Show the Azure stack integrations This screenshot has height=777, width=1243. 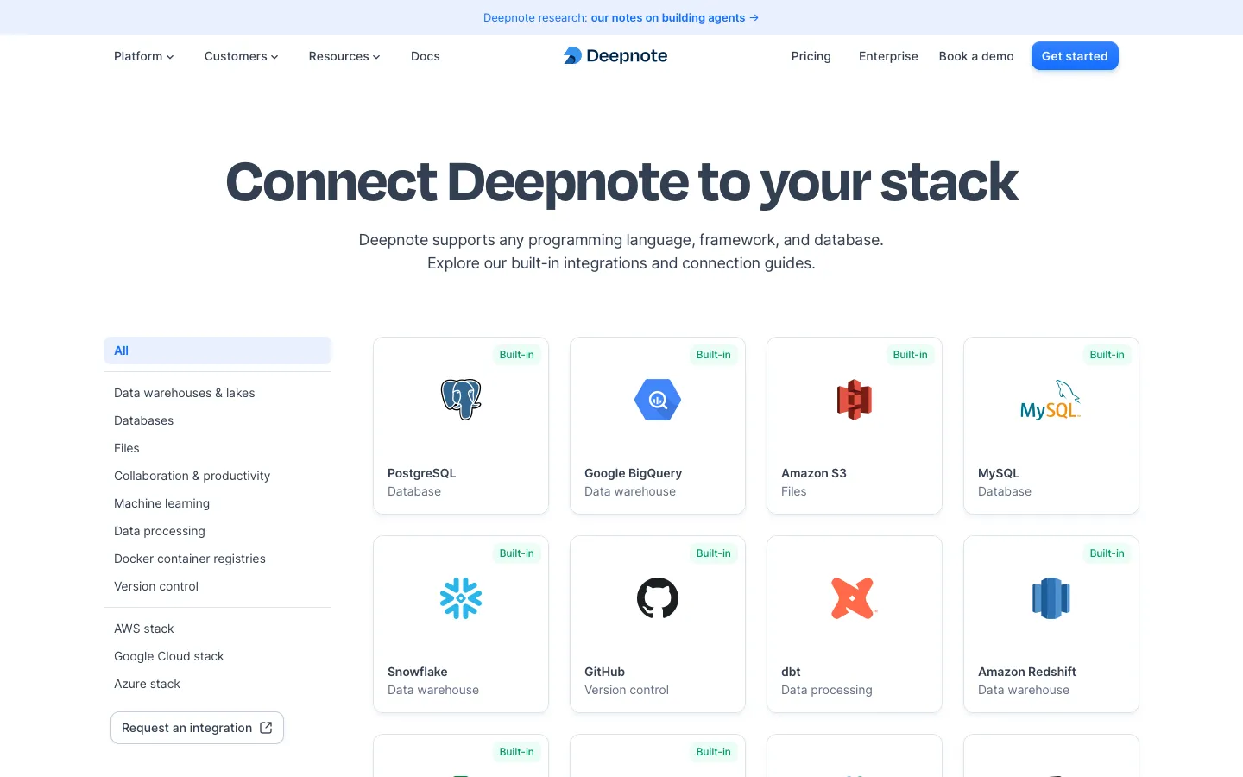coord(148,684)
